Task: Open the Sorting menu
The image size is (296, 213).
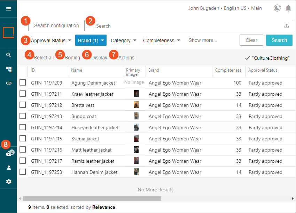Action: 72,58
